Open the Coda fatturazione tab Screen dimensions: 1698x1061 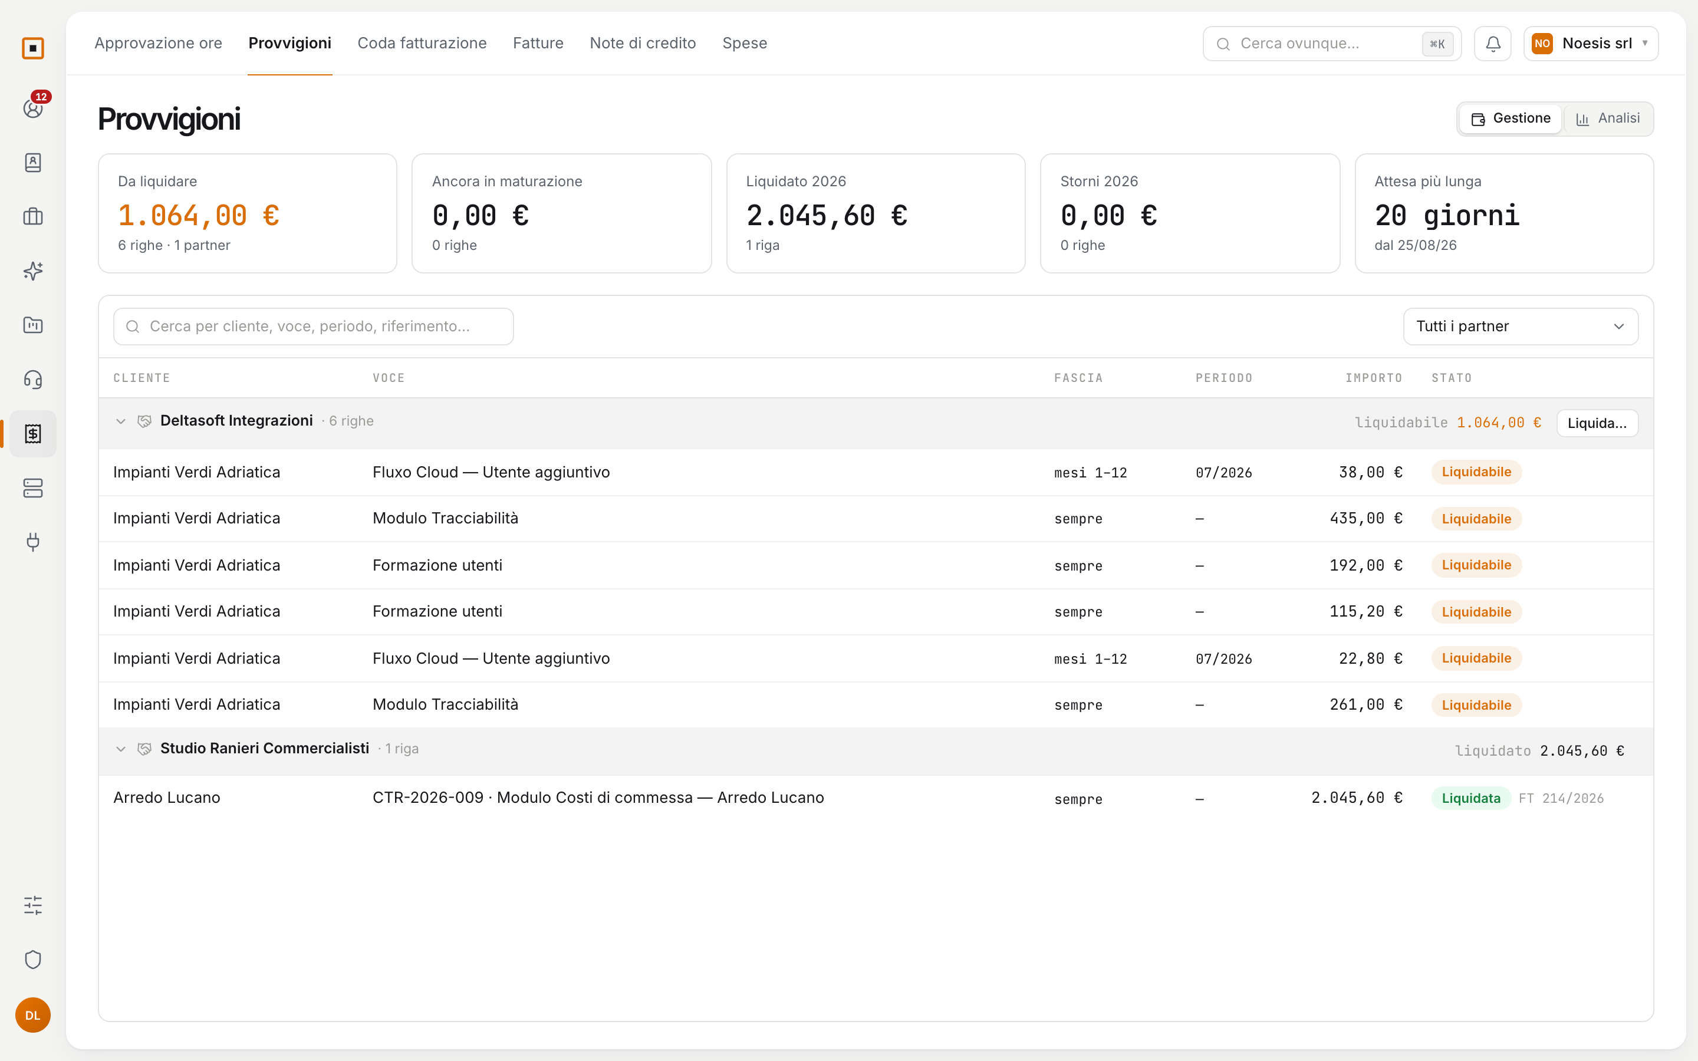pyautogui.click(x=422, y=44)
